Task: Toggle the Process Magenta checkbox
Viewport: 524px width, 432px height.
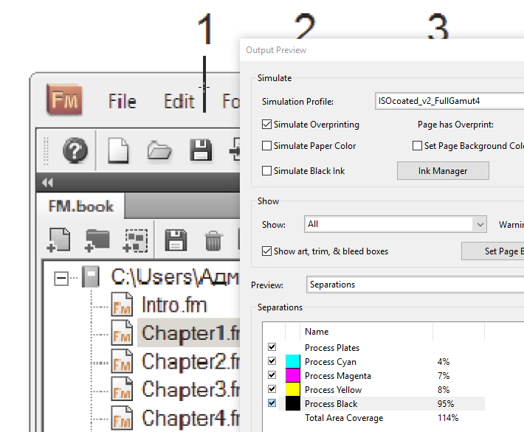Action: coord(272,375)
